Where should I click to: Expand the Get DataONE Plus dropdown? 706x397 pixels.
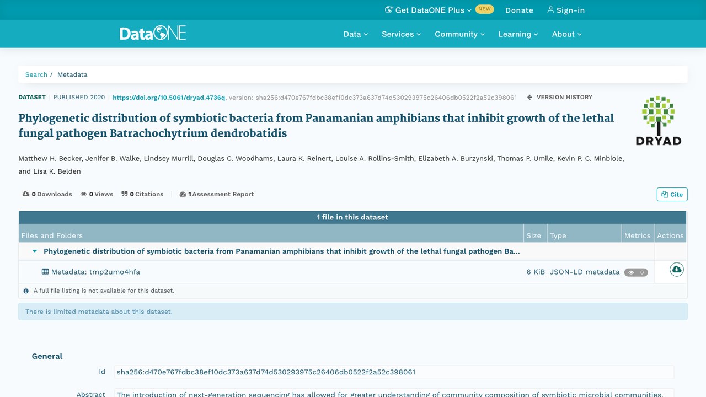tap(428, 10)
